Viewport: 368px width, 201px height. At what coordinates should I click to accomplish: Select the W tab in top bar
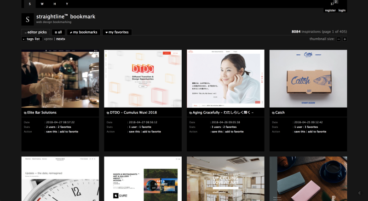[42, 4]
